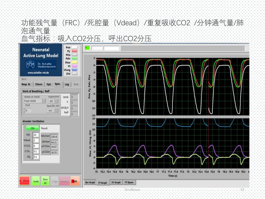Turn off the Alveolar Ventilation ON switch

[x=32, y=128]
